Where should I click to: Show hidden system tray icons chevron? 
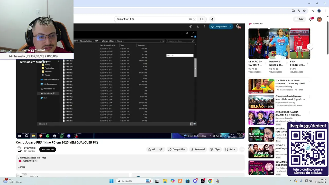click(x=290, y=181)
